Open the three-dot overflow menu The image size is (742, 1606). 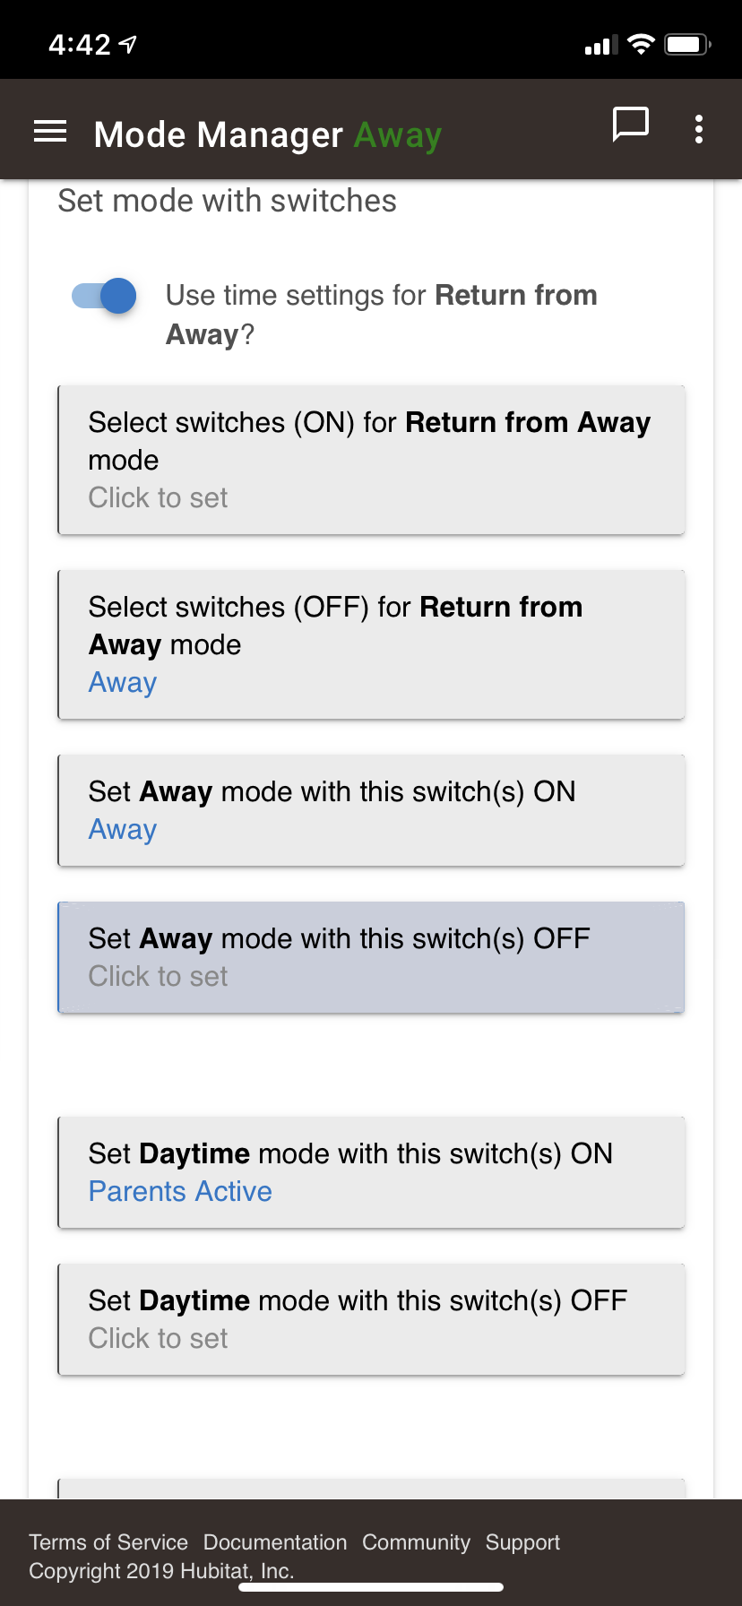[x=698, y=130]
